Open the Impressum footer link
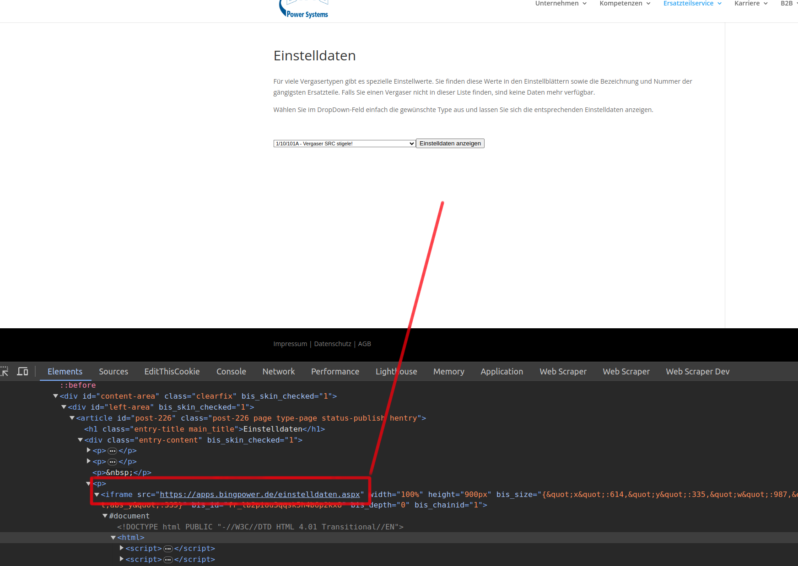 point(290,344)
